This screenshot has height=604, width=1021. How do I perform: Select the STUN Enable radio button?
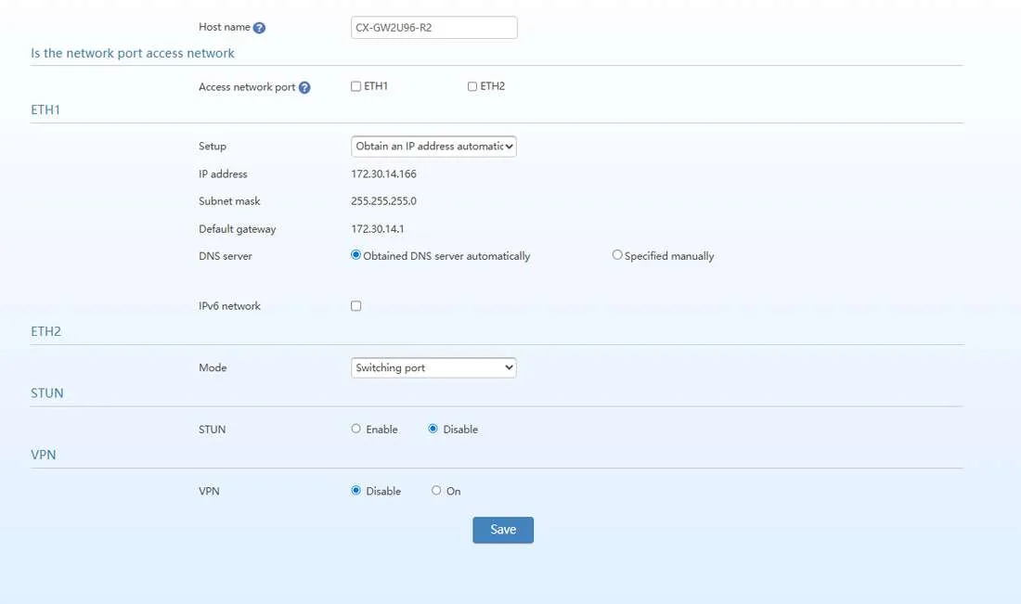click(x=355, y=429)
